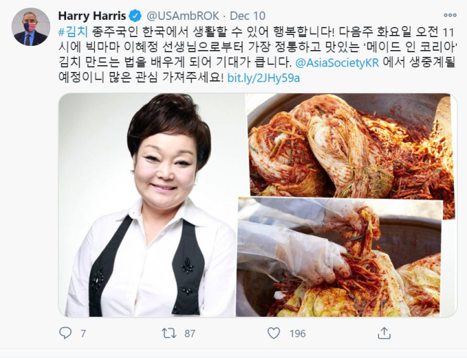
Task: Open the share tweet icon
Action: coord(384,333)
